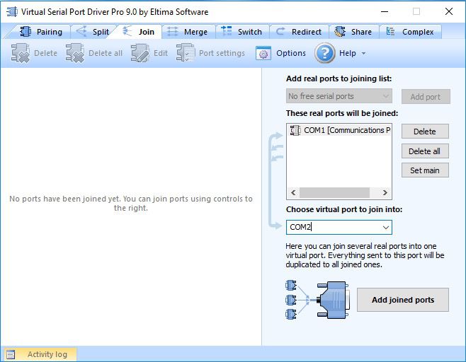Minimize the application window
The height and width of the screenshot is (362, 466).
385,11
